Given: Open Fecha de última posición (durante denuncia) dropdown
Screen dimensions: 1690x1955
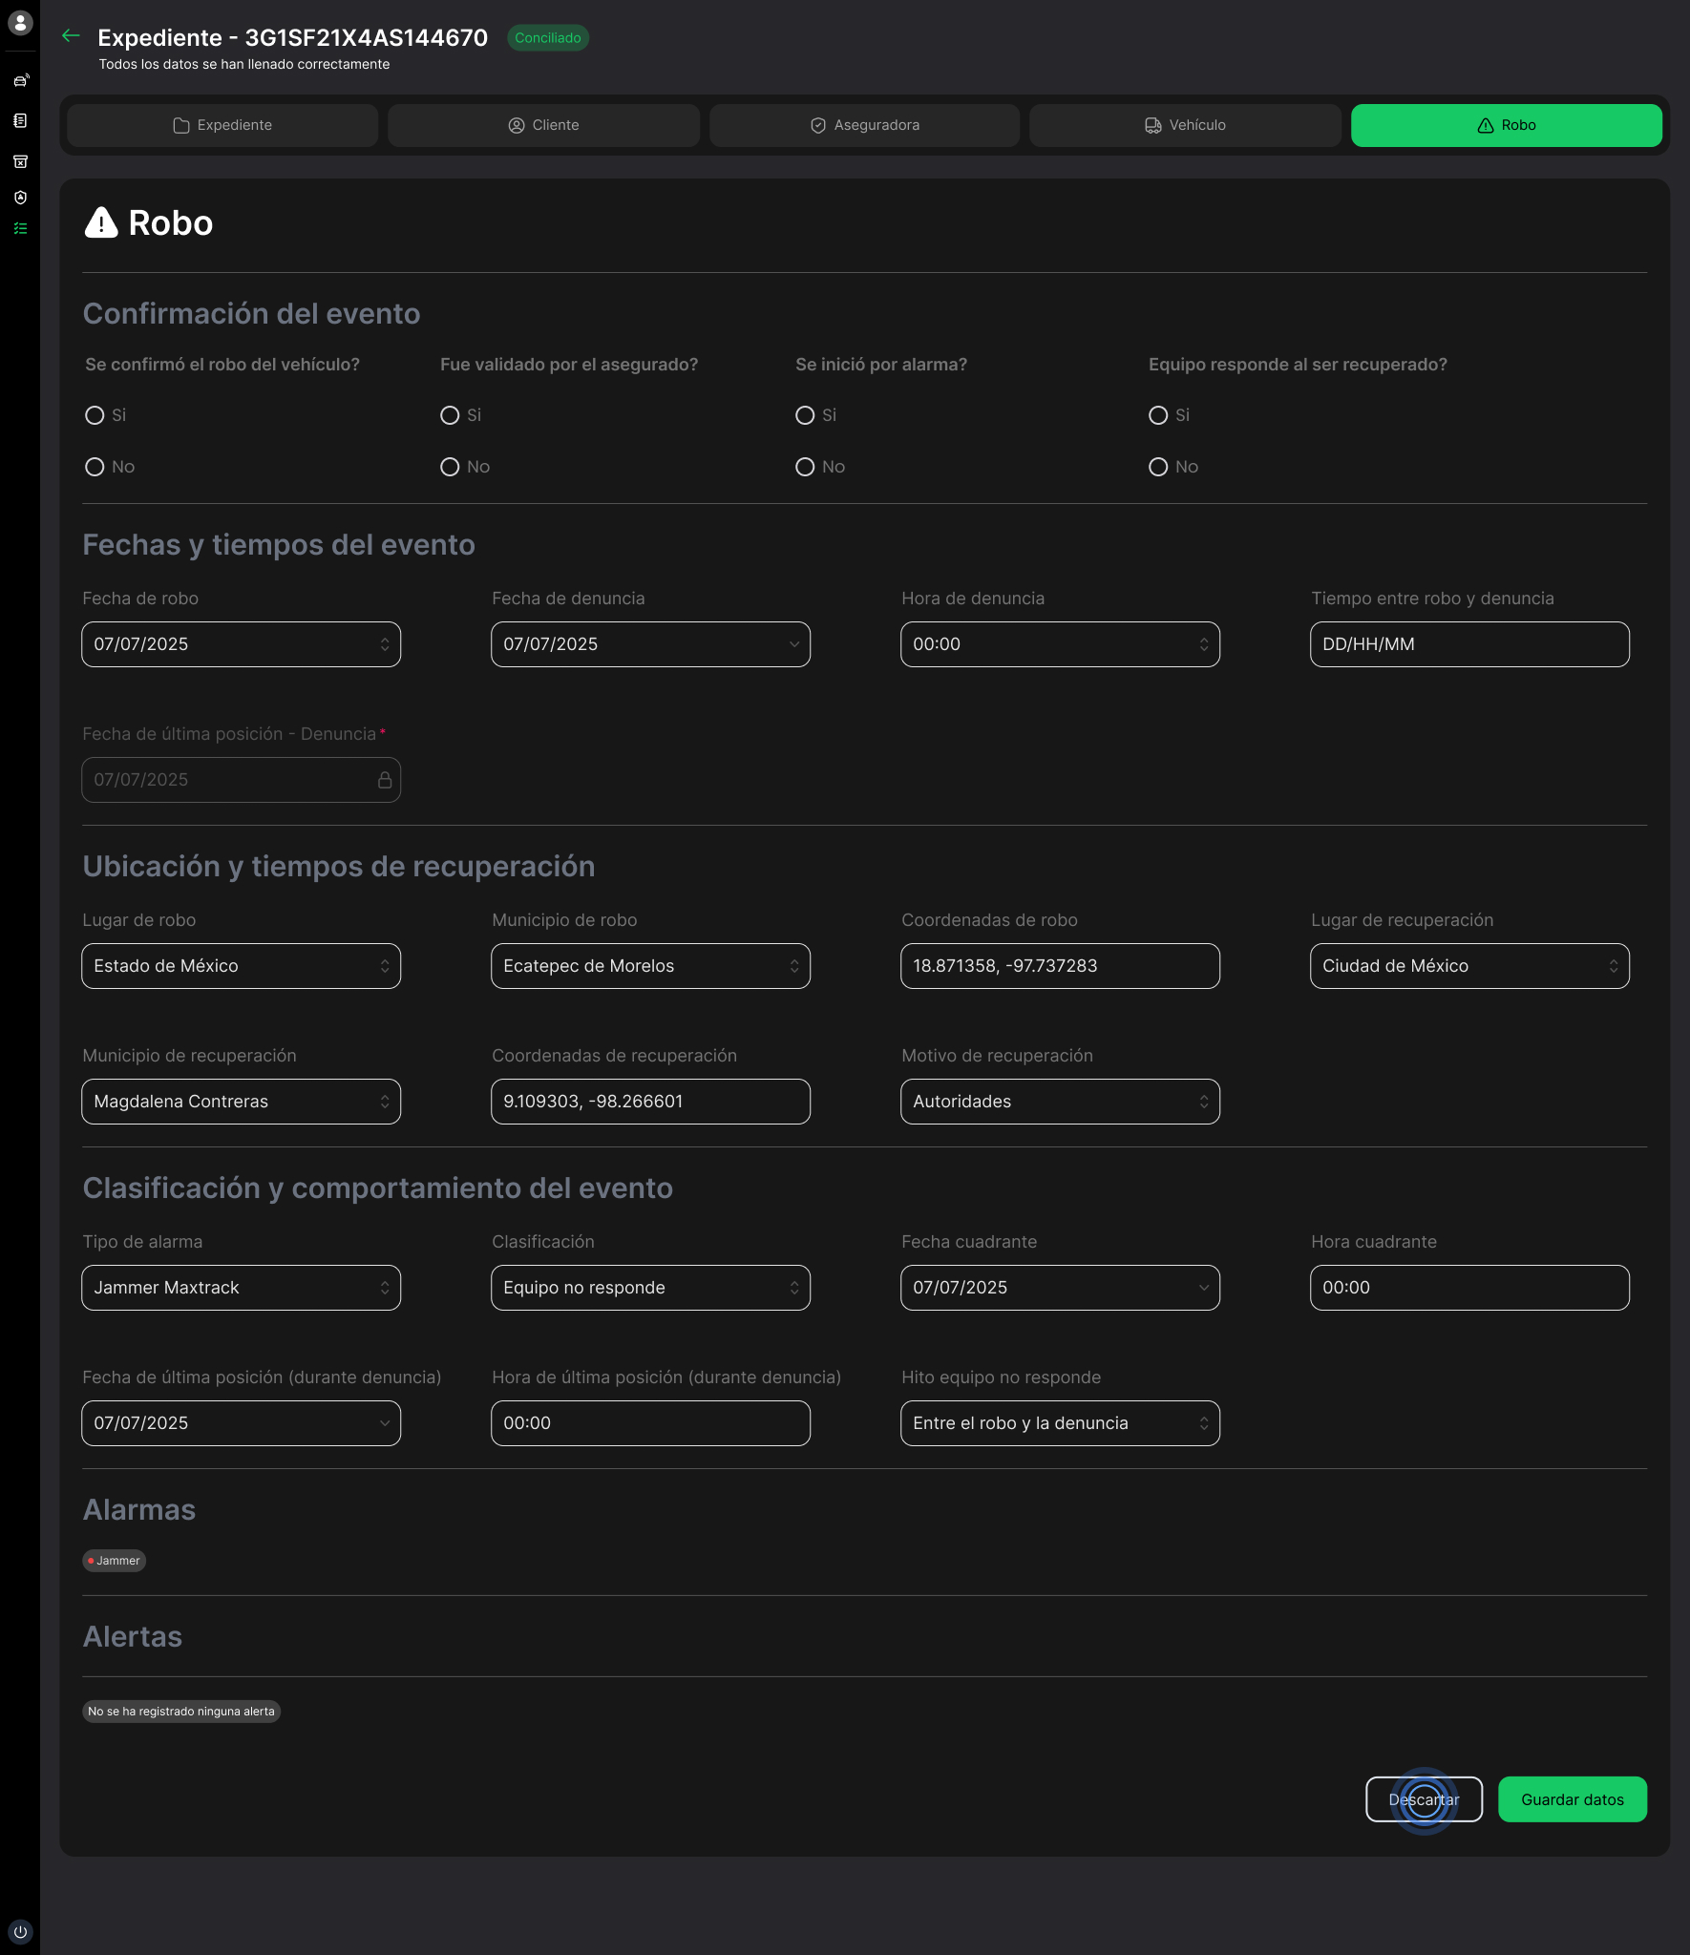Looking at the screenshot, I should [x=241, y=1423].
